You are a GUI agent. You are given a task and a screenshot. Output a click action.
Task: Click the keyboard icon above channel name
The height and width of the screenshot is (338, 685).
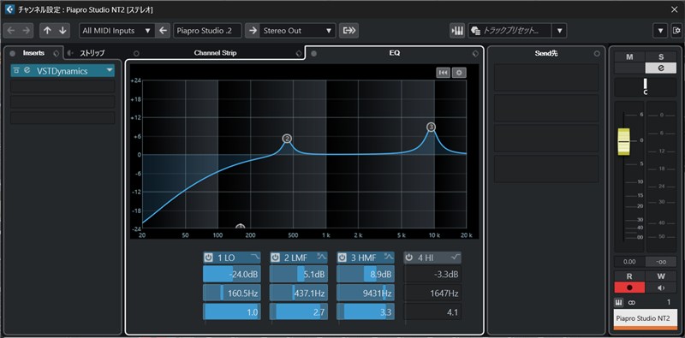619,302
